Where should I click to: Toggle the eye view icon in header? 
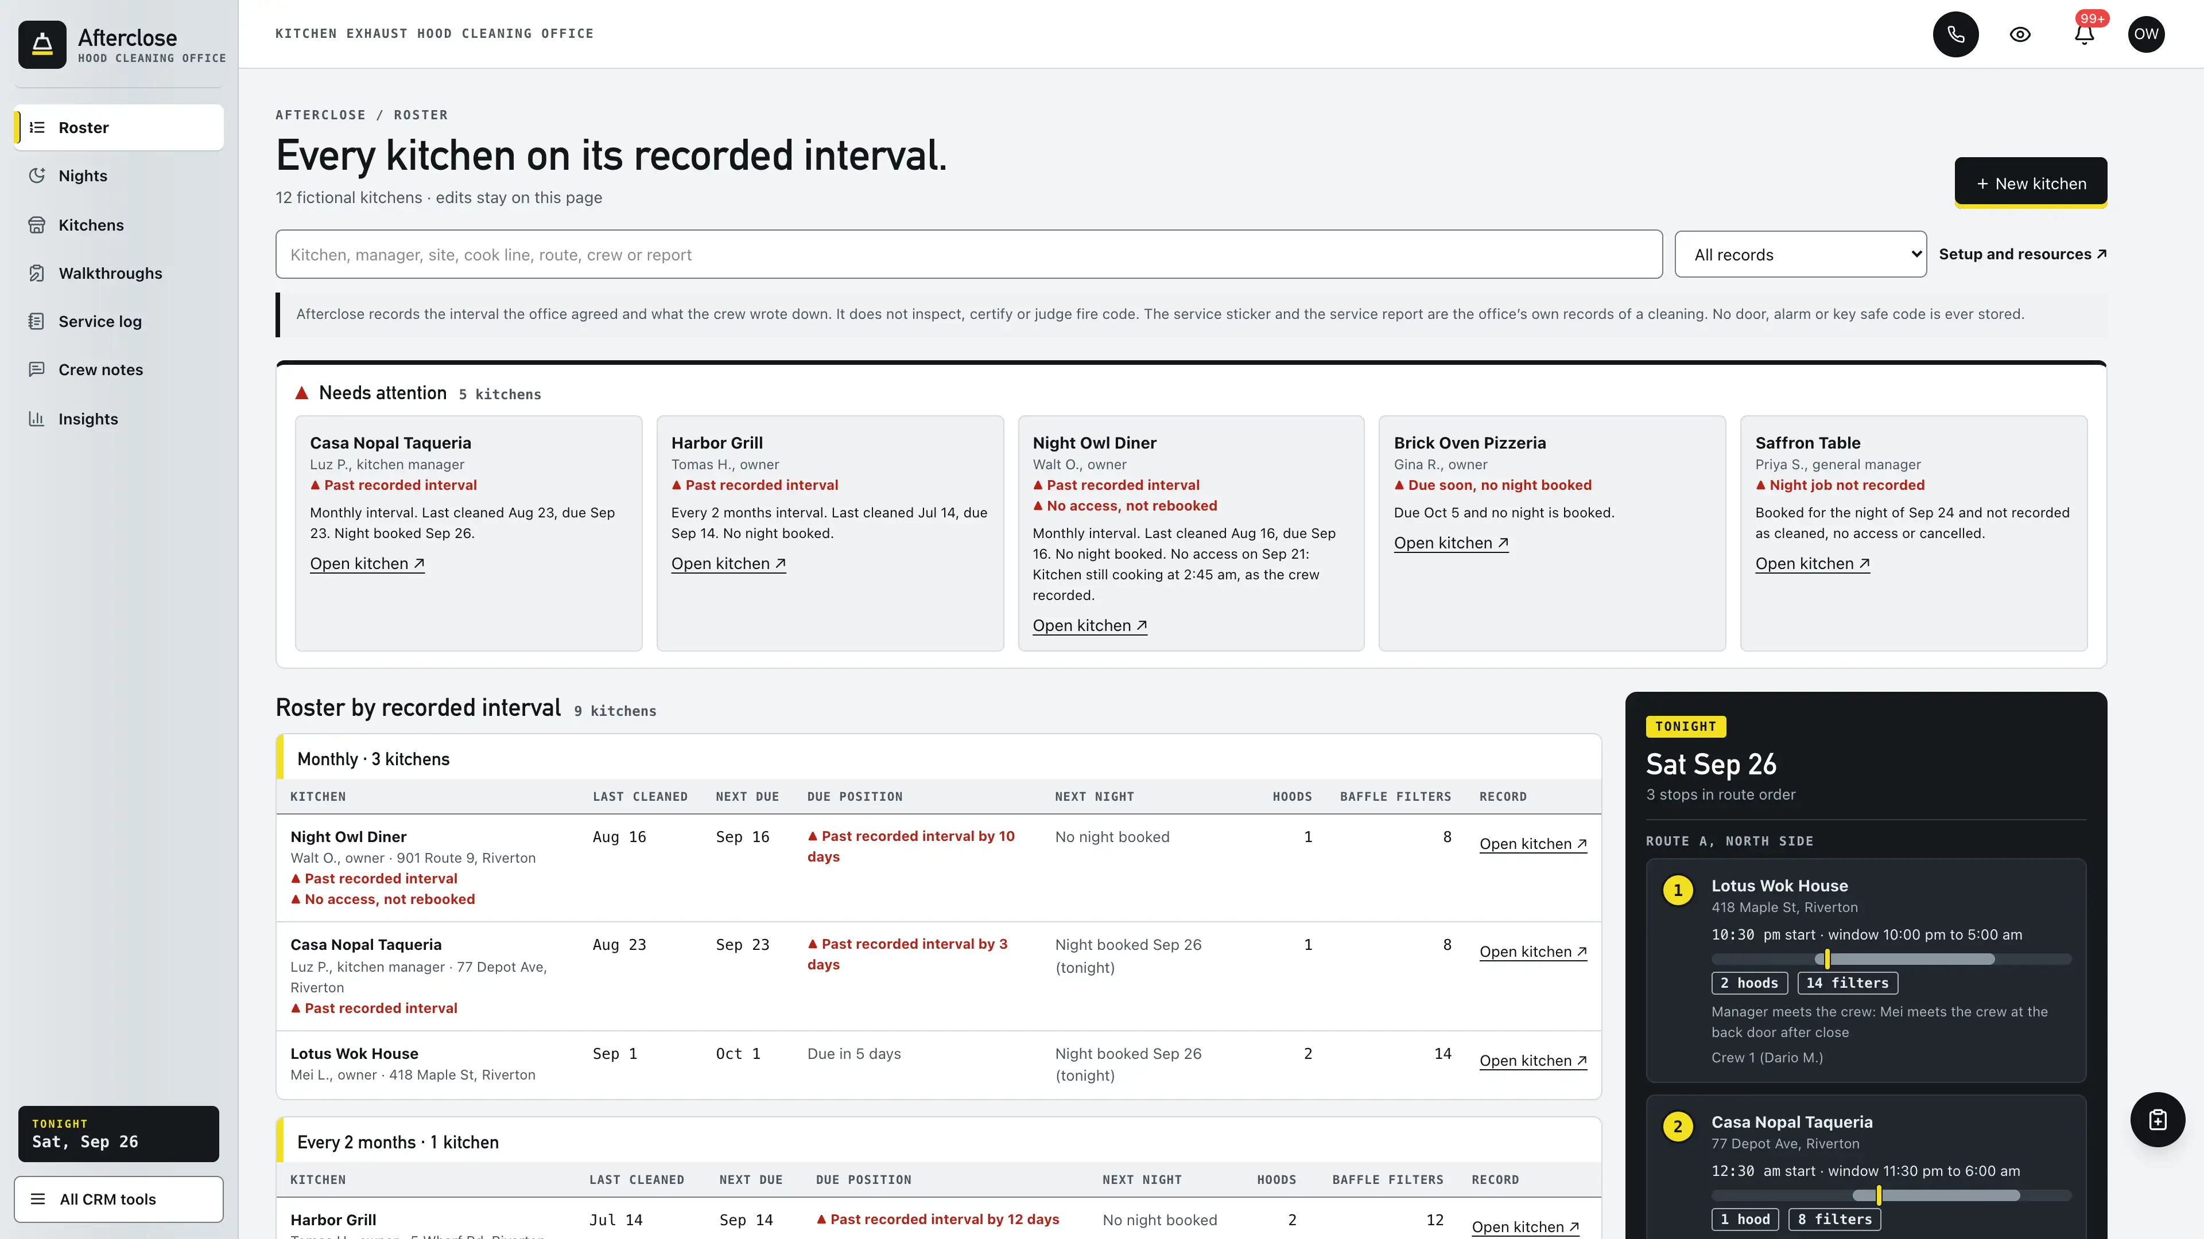[2020, 34]
